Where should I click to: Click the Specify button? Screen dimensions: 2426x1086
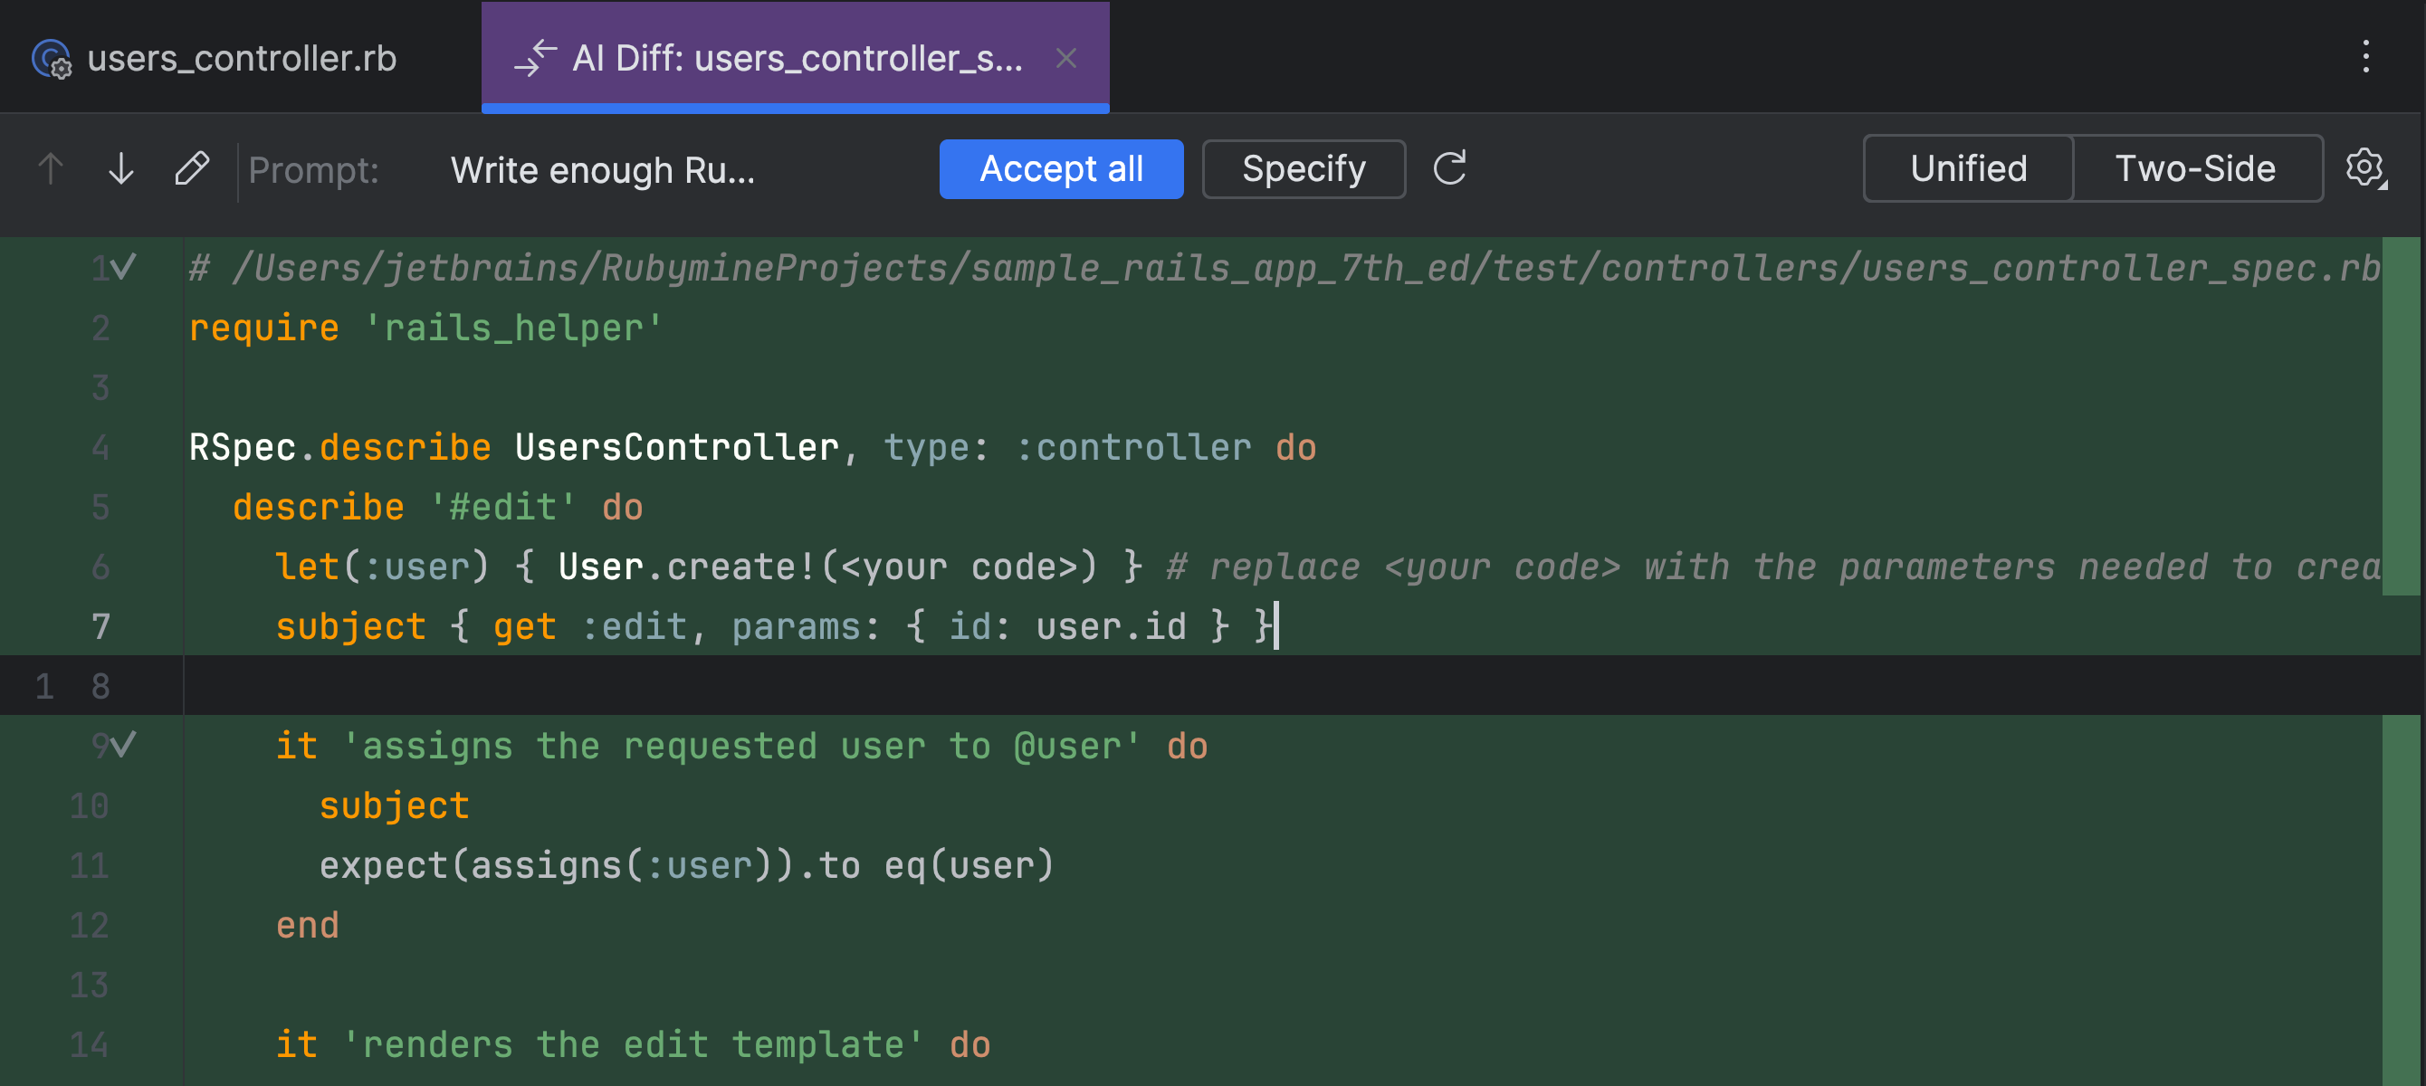[1304, 167]
